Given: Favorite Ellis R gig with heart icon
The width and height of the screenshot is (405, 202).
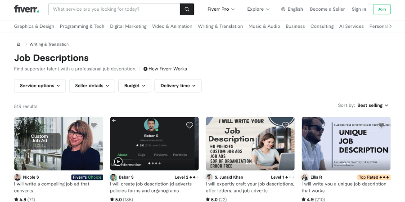Looking at the screenshot, I should point(381,125).
